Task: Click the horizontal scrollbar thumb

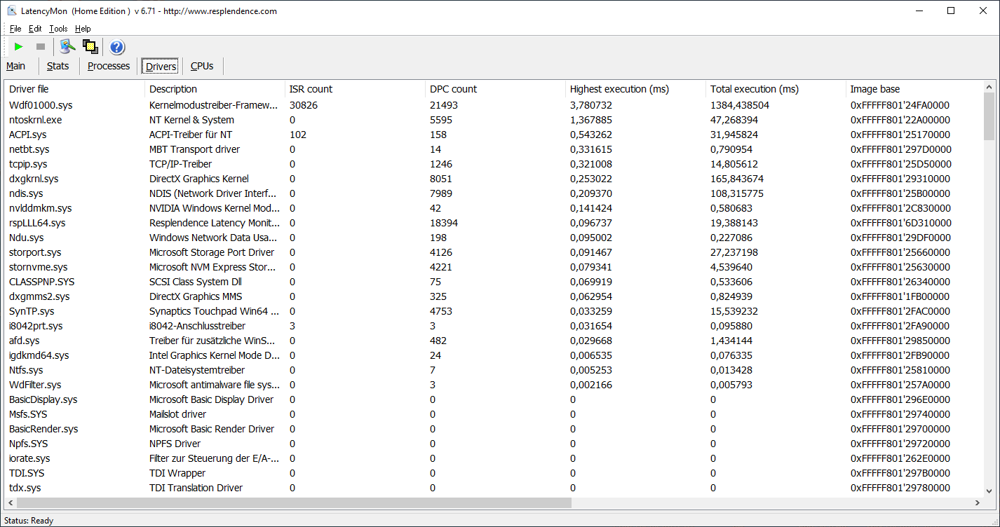Action: [294, 503]
